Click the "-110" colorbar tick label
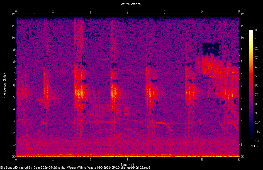Image resolution: width=263 pixels, height=170 pixels. coord(257,132)
